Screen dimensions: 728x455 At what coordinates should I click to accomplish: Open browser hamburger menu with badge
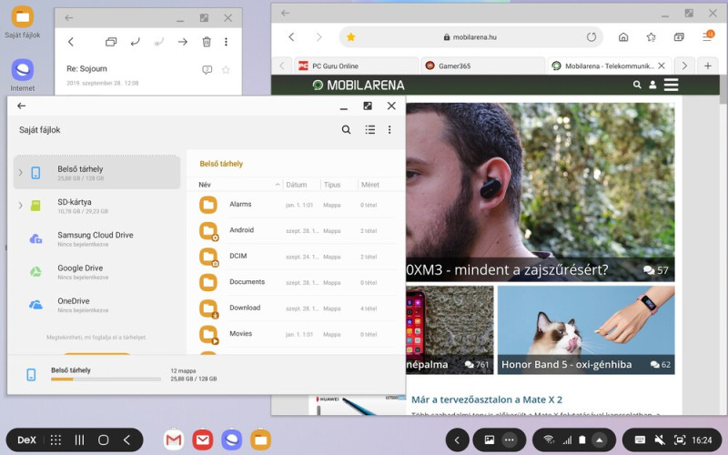[708, 36]
